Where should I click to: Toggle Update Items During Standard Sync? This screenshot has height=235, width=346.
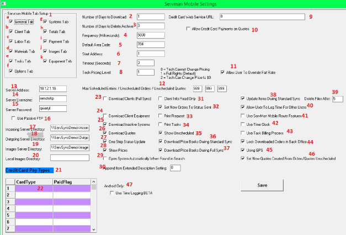click(x=243, y=99)
